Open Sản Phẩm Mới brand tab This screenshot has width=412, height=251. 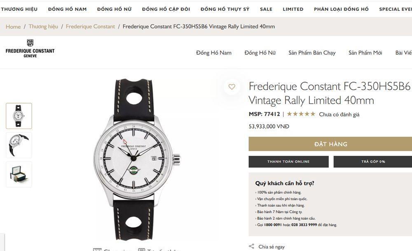[x=365, y=53]
